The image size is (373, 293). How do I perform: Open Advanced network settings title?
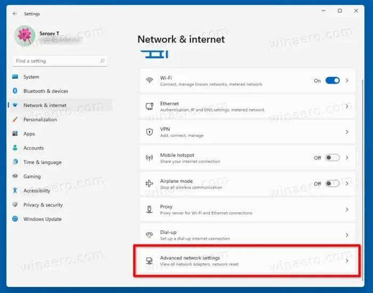190,258
